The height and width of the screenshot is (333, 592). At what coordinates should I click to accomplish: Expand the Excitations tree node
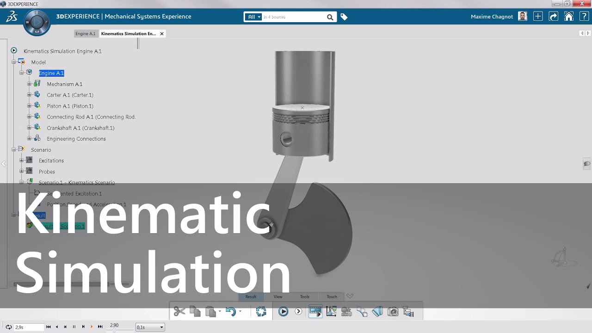click(21, 160)
